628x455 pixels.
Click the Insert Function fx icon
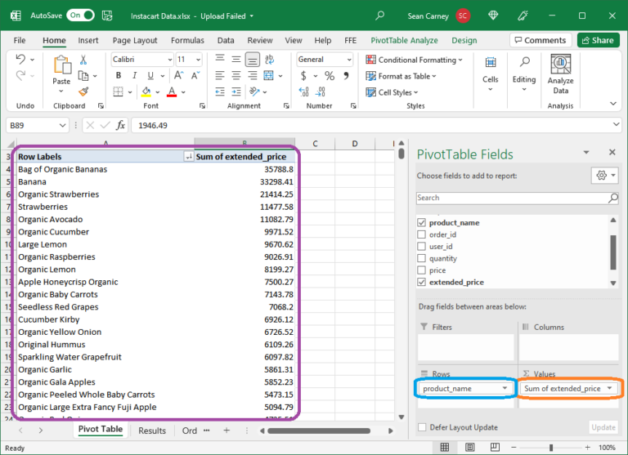[x=120, y=125]
